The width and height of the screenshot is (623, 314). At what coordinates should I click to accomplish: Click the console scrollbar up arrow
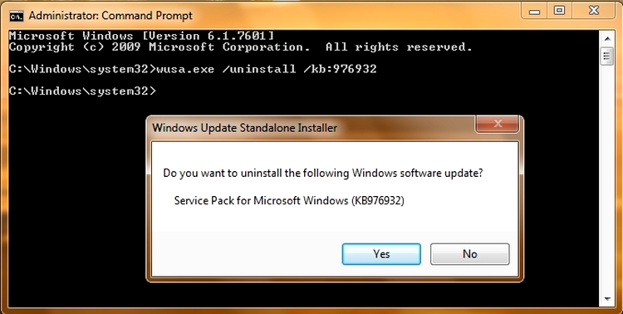coord(606,38)
